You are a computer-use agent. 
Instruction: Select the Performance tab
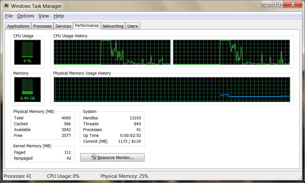[x=87, y=26]
